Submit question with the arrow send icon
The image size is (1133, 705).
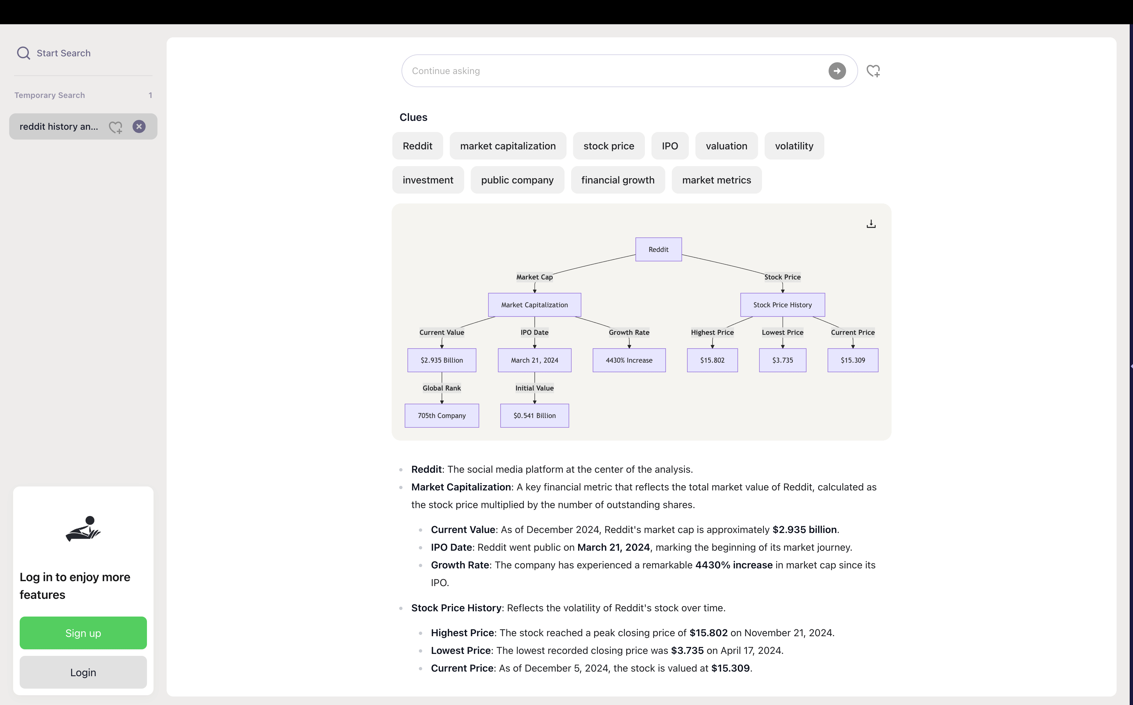837,71
